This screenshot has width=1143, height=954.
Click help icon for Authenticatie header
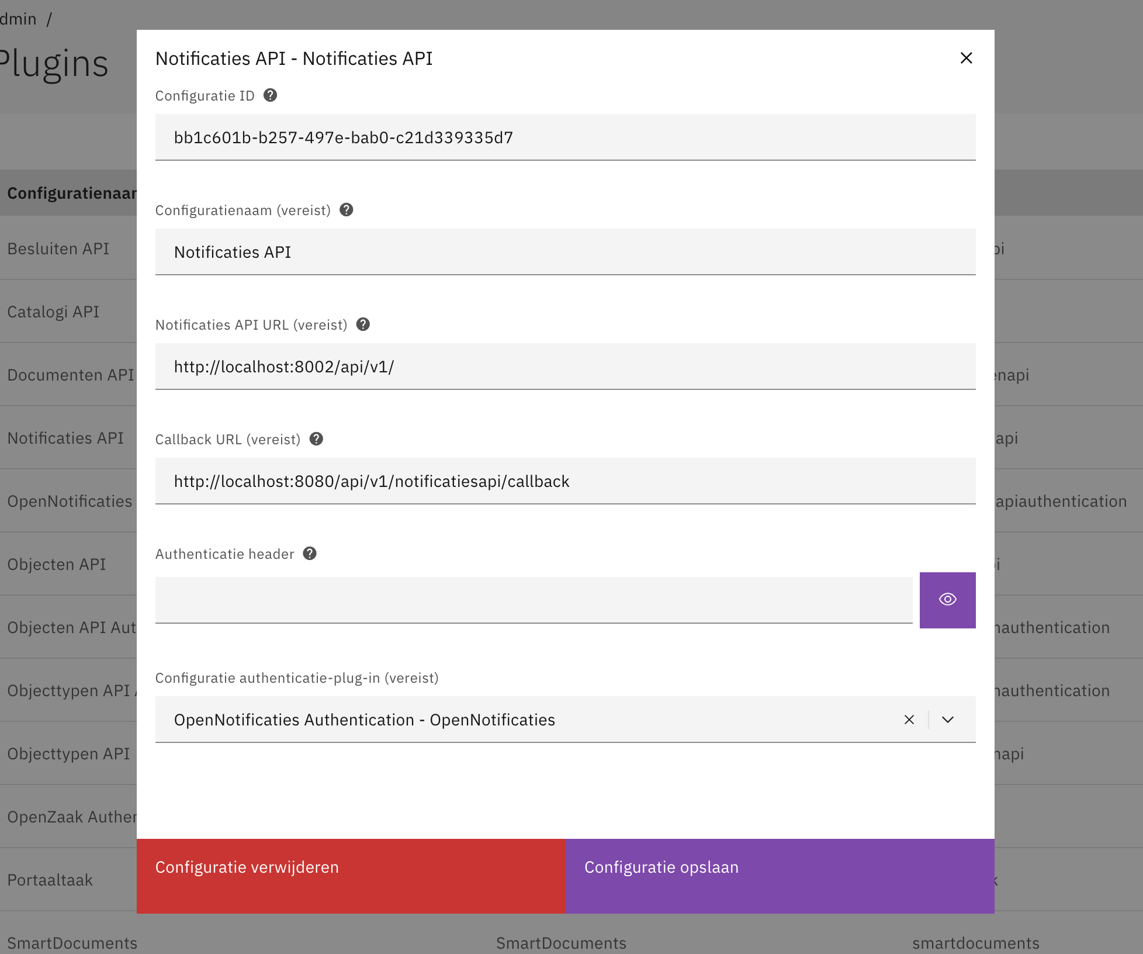click(x=310, y=554)
